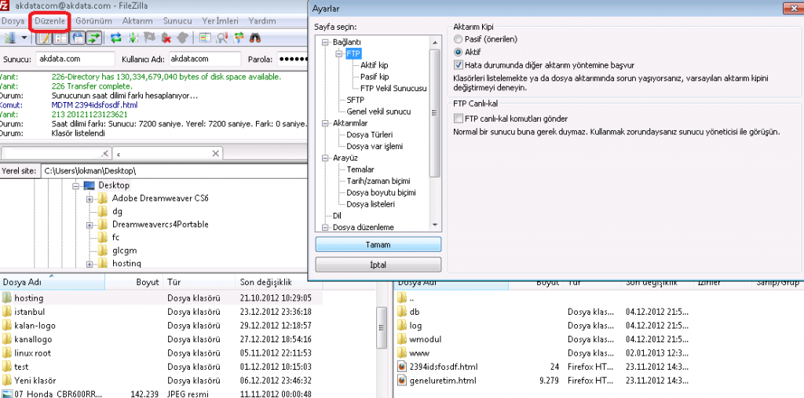The height and width of the screenshot is (398, 804).
Task: Toggle synchronized browsing icon
Action: (239, 38)
